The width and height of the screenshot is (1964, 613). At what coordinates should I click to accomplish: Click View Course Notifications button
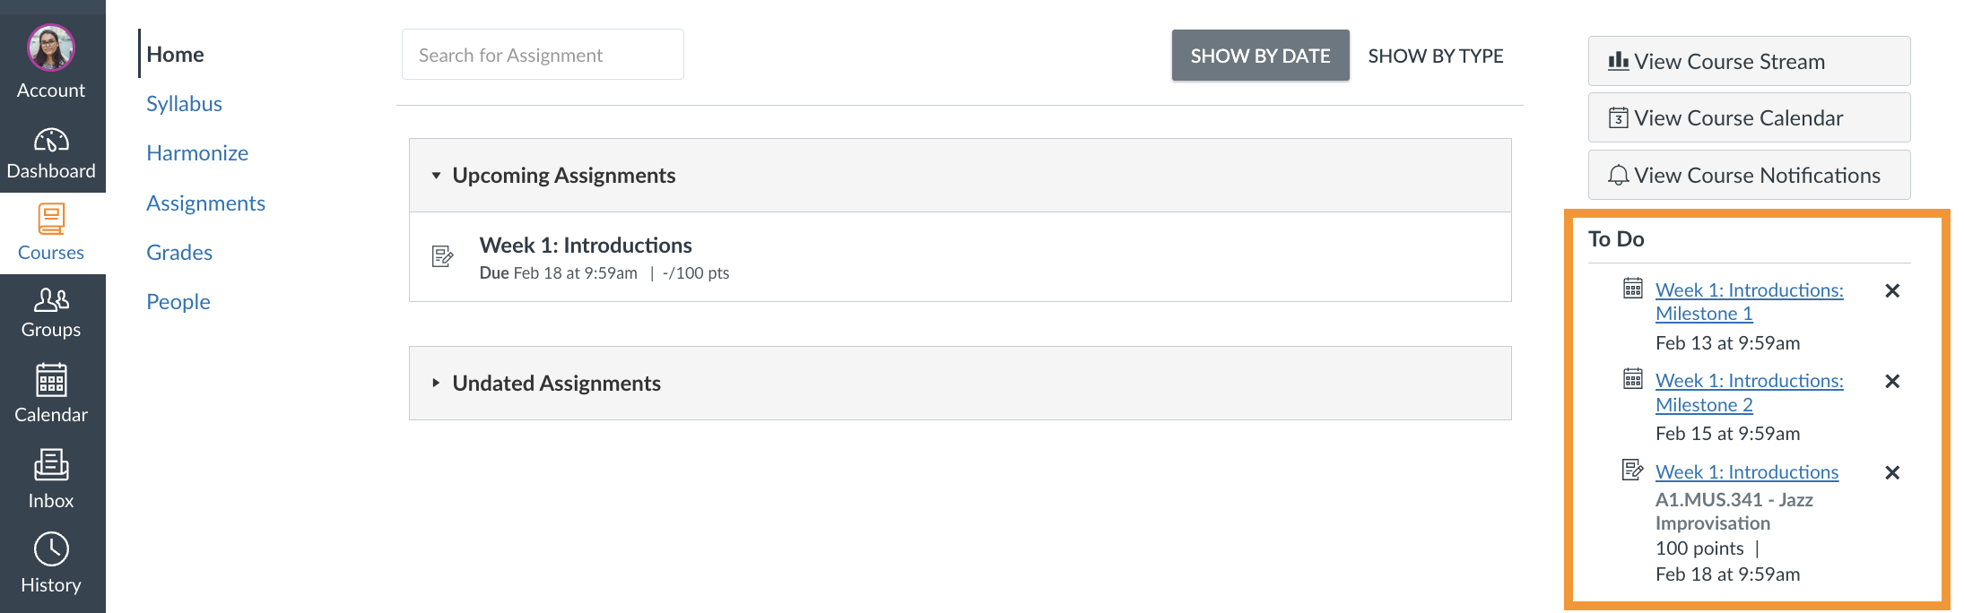(1748, 176)
